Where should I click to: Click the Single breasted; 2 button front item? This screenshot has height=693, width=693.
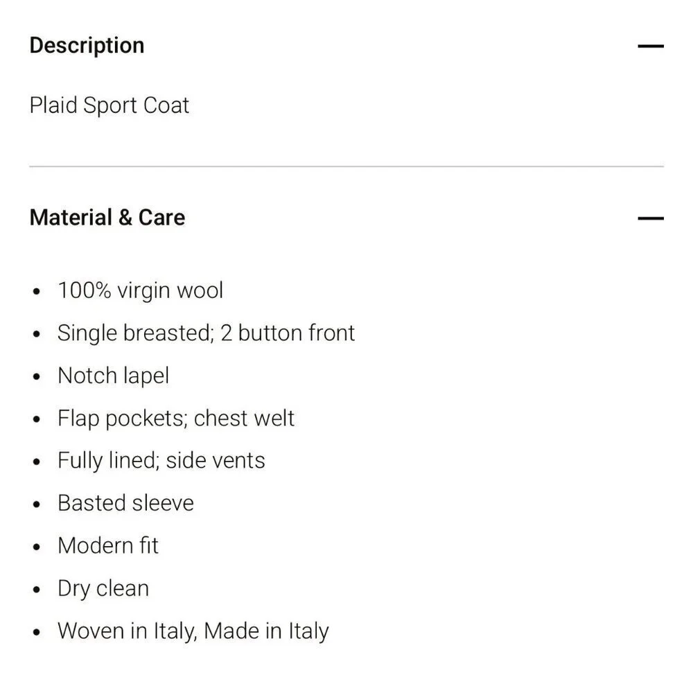coord(206,333)
